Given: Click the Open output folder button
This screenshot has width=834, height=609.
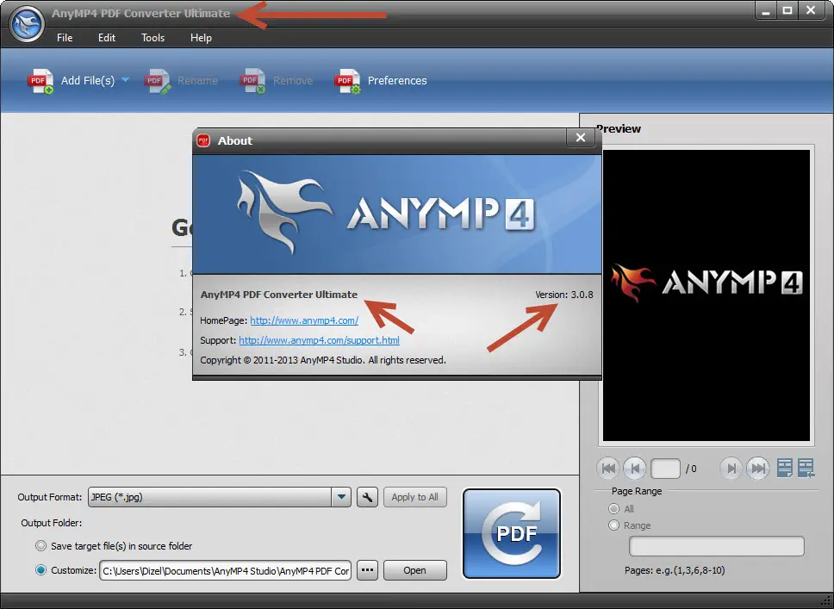Looking at the screenshot, I should point(415,570).
